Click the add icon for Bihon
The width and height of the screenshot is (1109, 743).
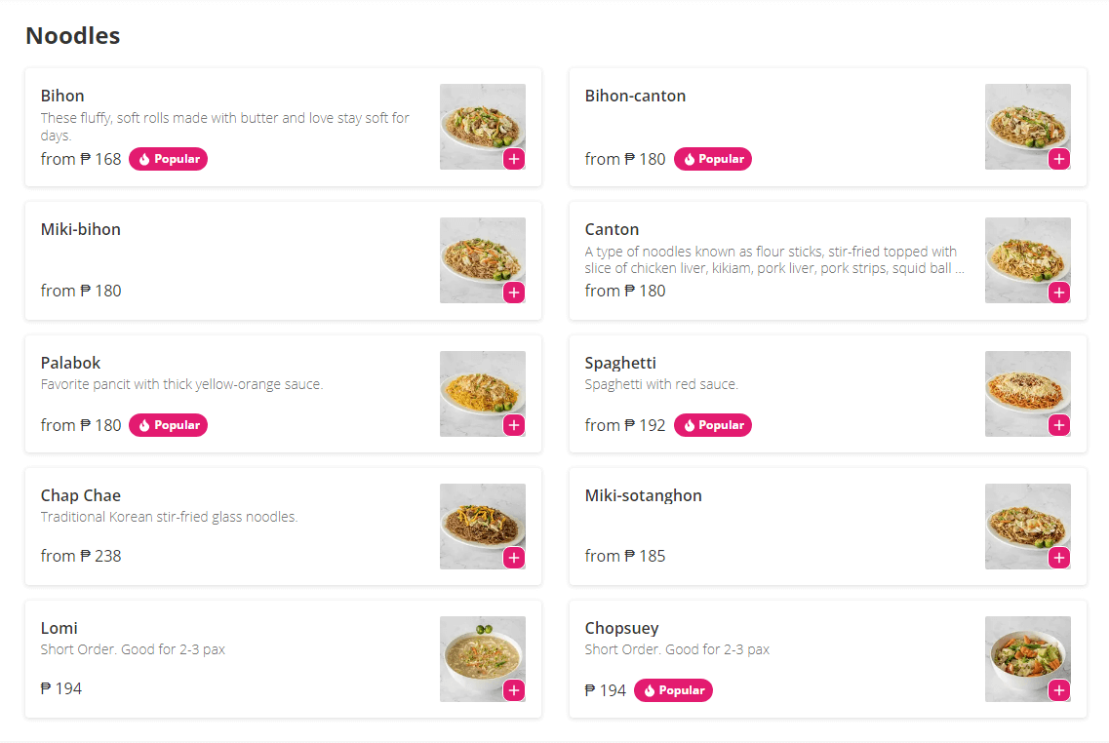coord(514,158)
